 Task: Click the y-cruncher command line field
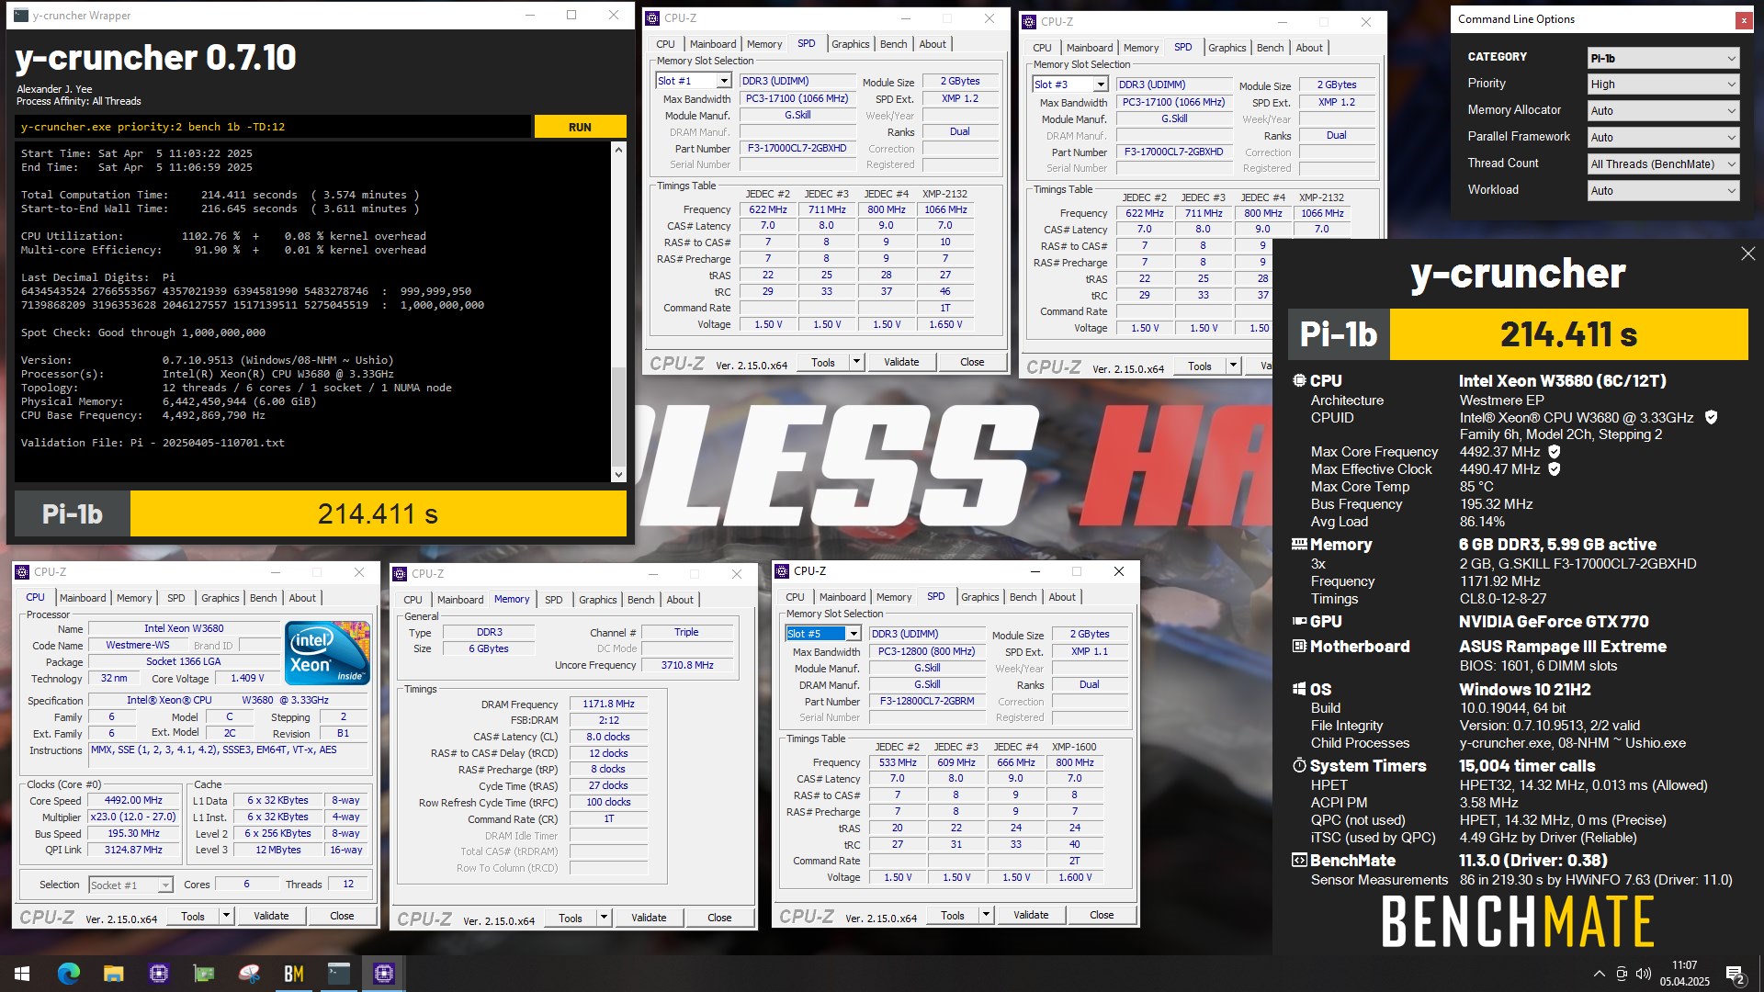point(273,127)
